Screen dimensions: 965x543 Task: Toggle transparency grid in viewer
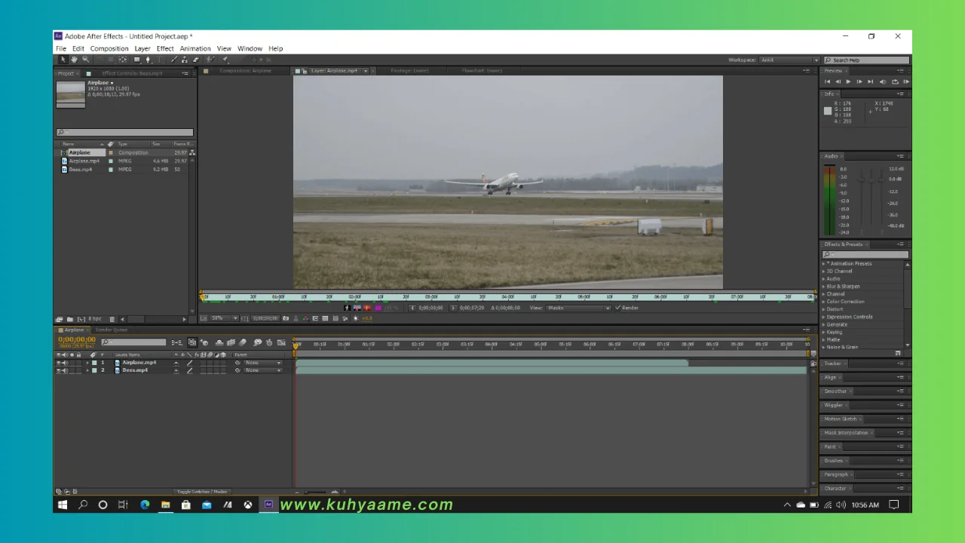[325, 318]
